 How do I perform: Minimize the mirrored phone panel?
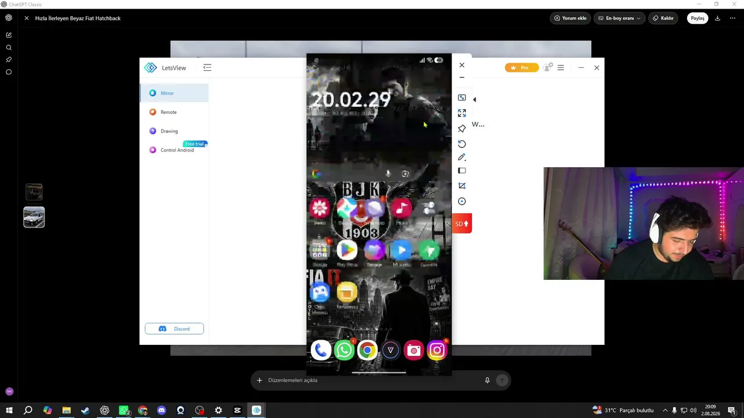tap(462, 77)
